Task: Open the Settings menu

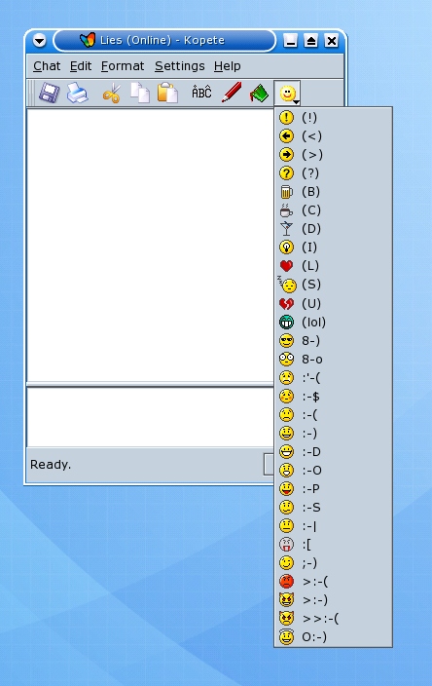Action: pyautogui.click(x=180, y=66)
